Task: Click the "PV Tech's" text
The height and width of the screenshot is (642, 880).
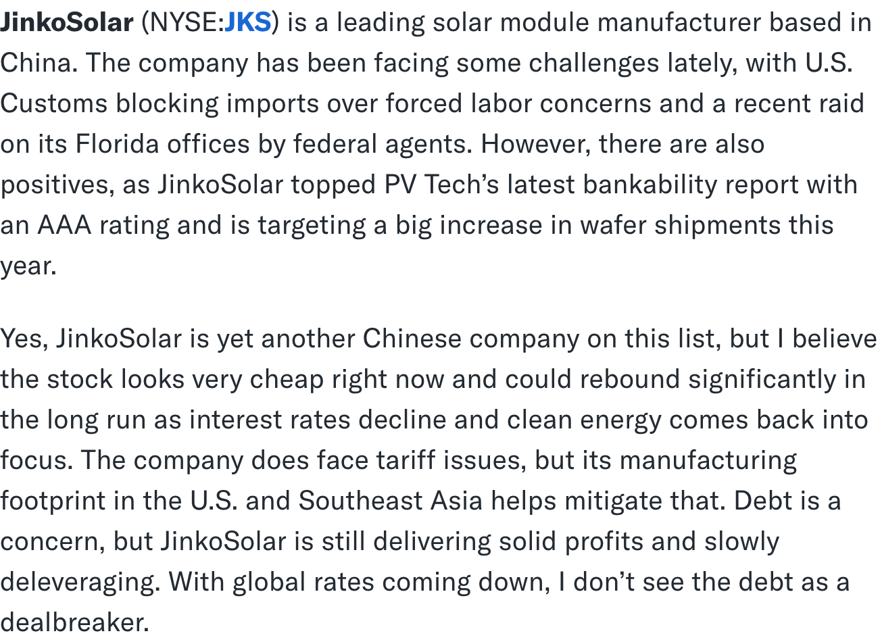Action: (441, 185)
